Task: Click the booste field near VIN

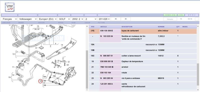Action: pyautogui.click(x=170, y=19)
